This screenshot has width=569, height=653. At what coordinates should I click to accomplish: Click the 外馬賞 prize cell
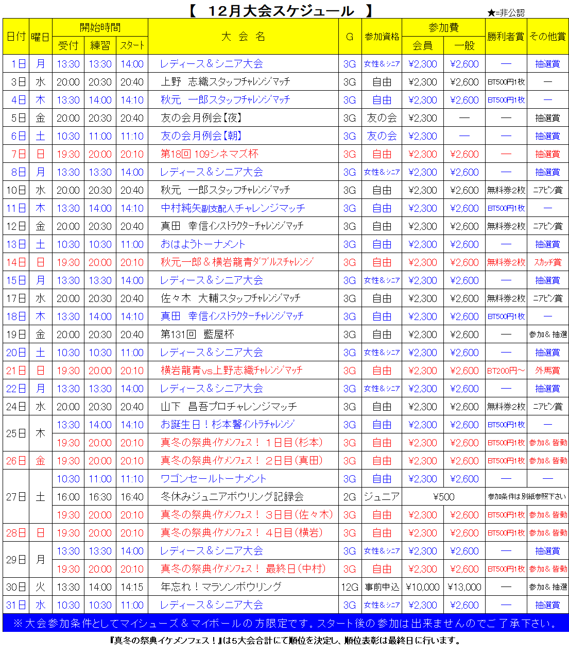tap(547, 371)
